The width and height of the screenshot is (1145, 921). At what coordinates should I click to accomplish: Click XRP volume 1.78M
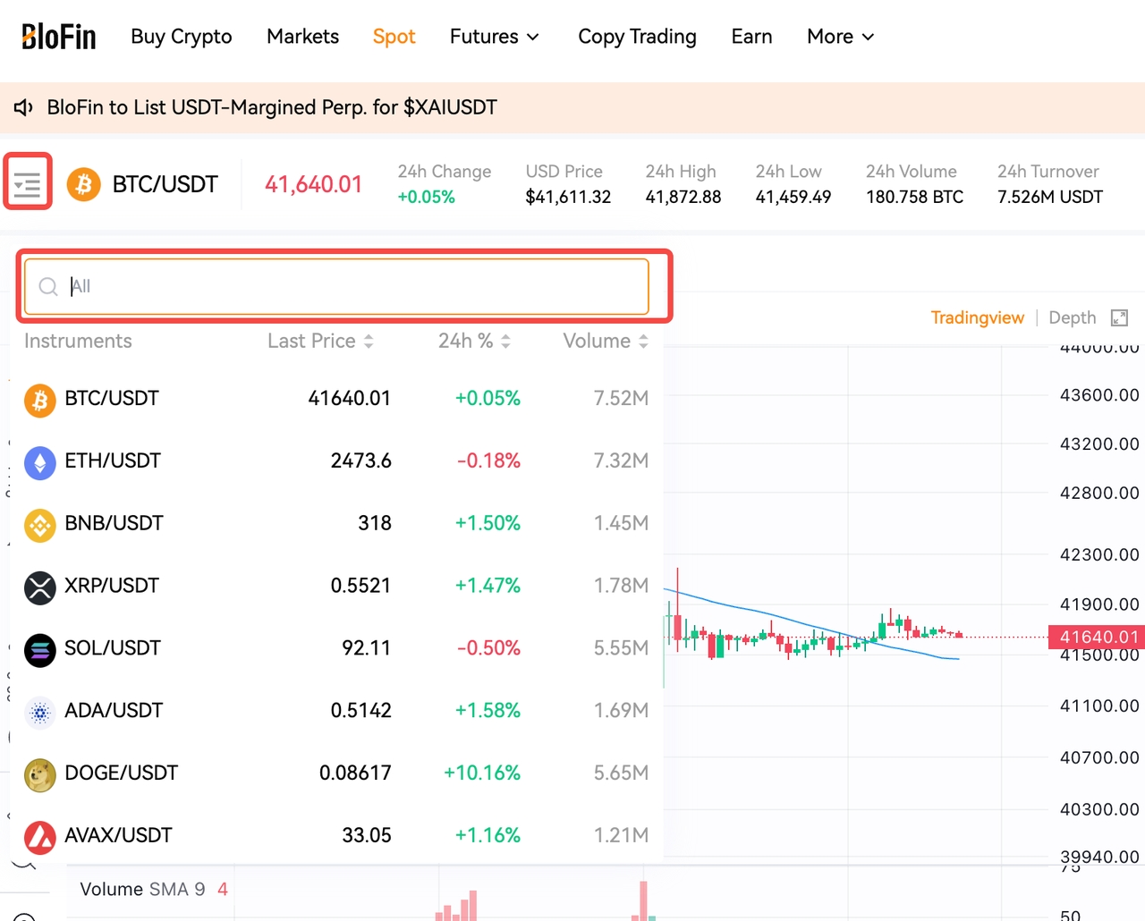click(622, 586)
